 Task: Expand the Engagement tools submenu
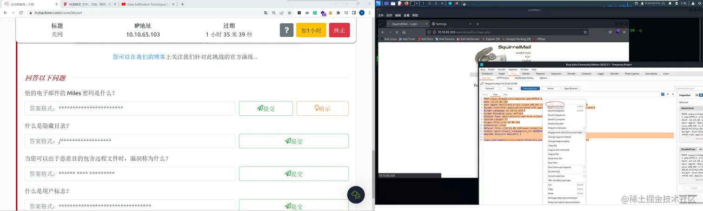pos(565,132)
